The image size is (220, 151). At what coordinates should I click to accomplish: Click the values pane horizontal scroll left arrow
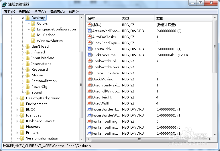point(88,139)
